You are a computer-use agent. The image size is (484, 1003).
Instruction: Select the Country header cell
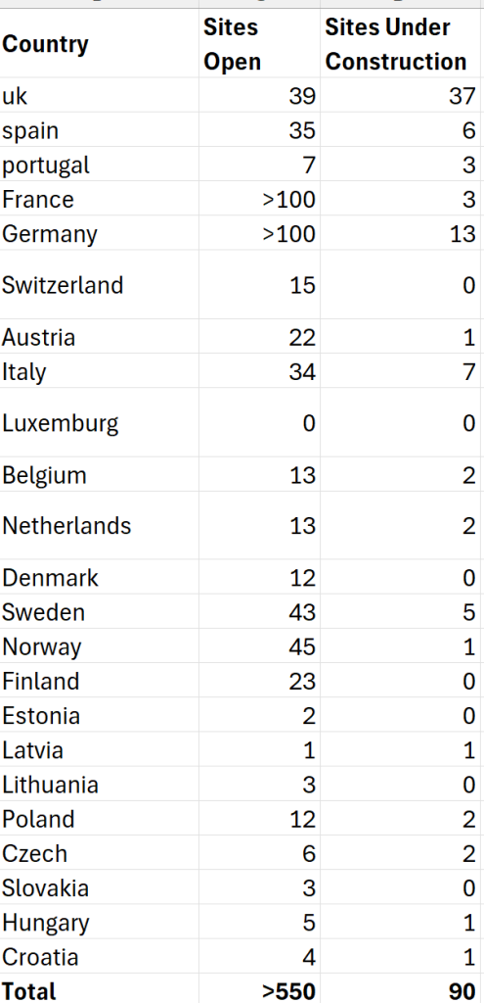point(99,44)
